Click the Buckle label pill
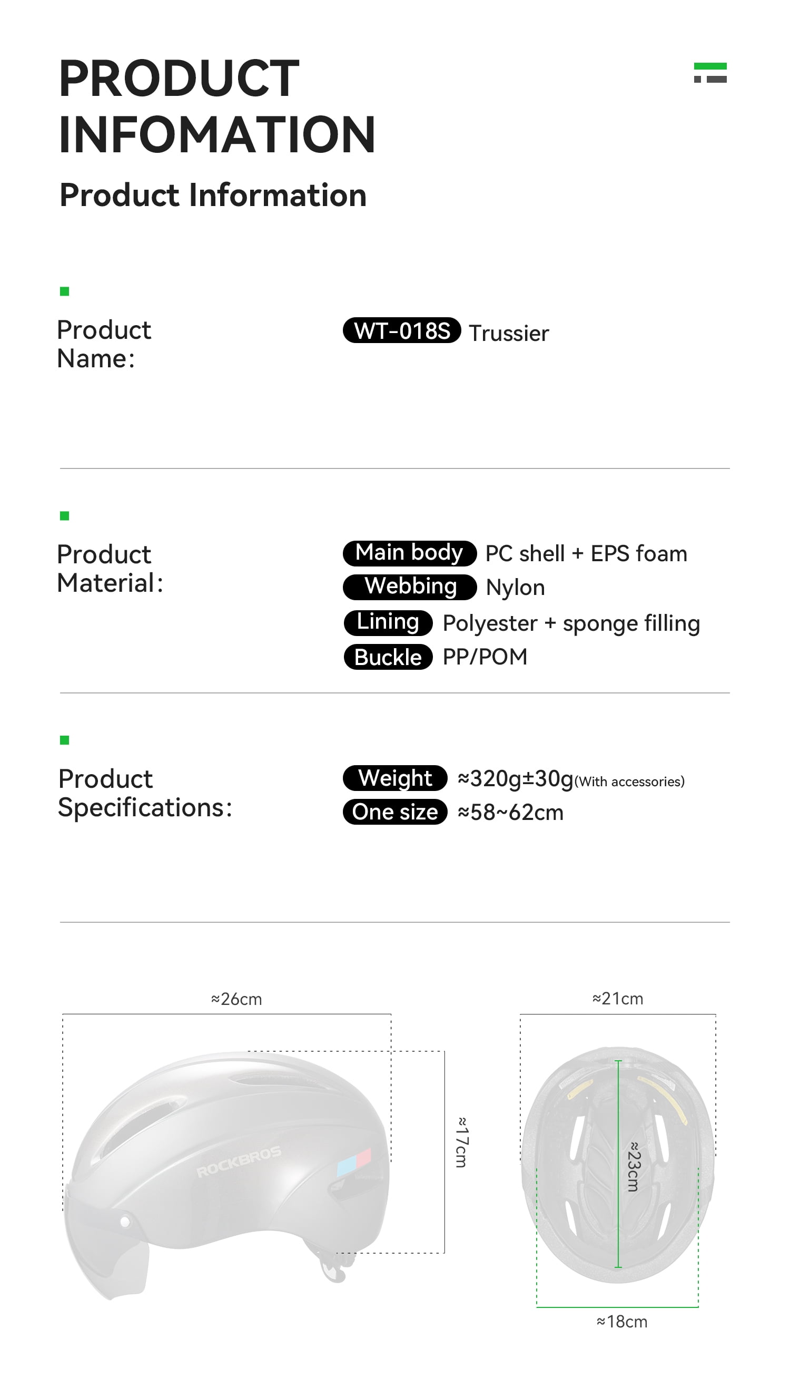This screenshot has height=1397, width=790. [x=388, y=657]
